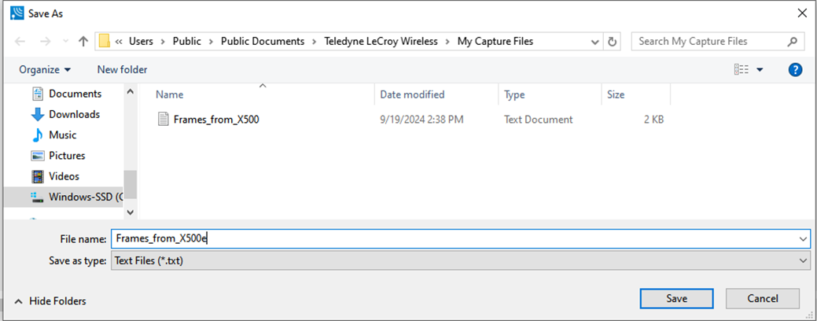Select Public in the address path
817x321 pixels.
(187, 41)
